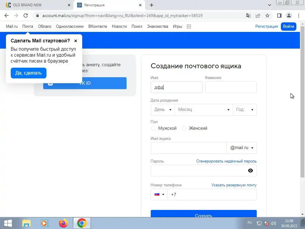Sign up using the VK ID button

[85, 83]
